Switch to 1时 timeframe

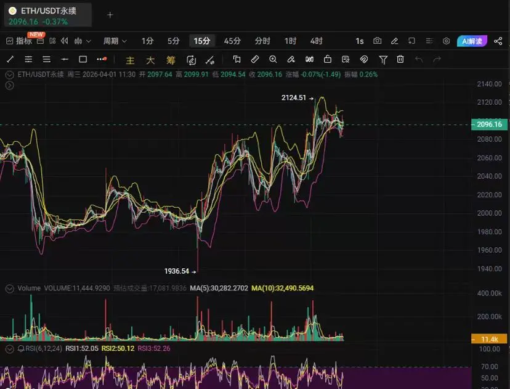290,41
